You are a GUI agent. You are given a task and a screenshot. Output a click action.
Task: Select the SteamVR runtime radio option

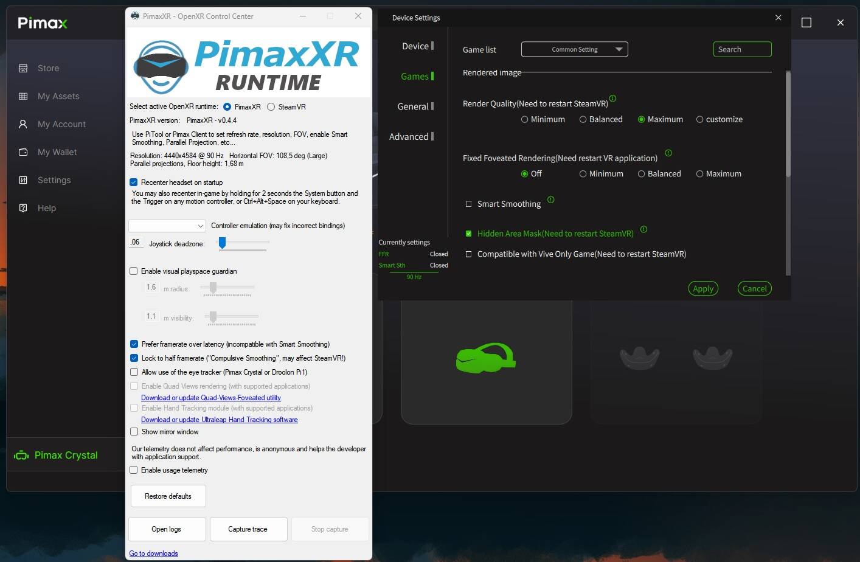(270, 106)
